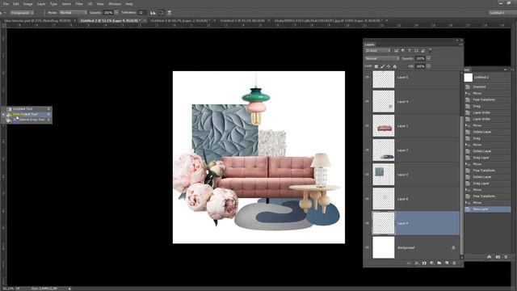Viewport: 517px width, 291px height.
Task: Filter layers by shape layers icon
Action: coord(417,50)
